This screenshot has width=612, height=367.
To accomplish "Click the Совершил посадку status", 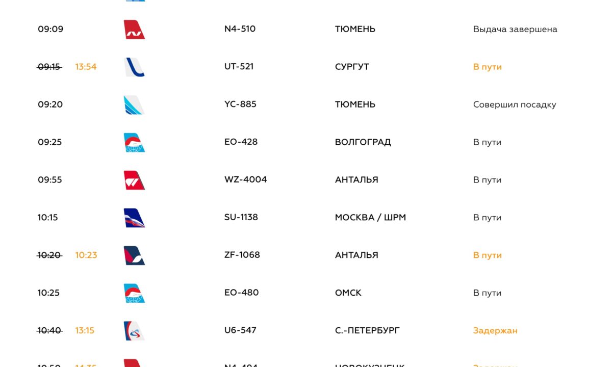I will coord(515,105).
